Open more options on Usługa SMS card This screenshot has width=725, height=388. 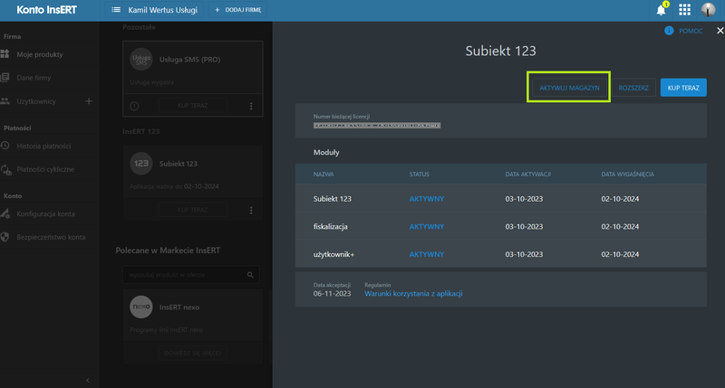point(251,106)
